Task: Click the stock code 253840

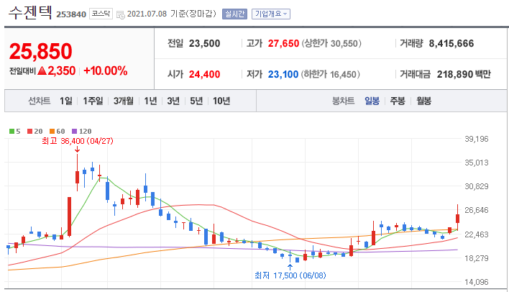Action: coord(71,14)
